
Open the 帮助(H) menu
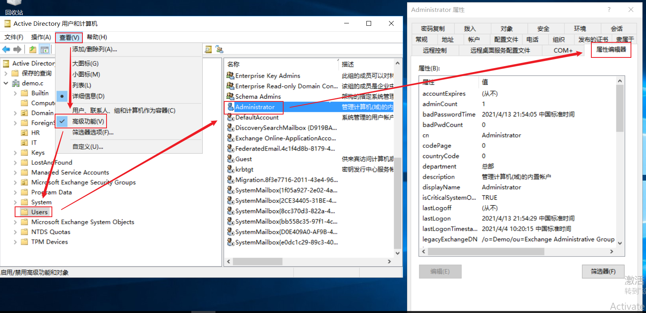97,37
